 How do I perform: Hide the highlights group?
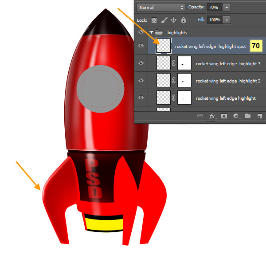click(141, 32)
